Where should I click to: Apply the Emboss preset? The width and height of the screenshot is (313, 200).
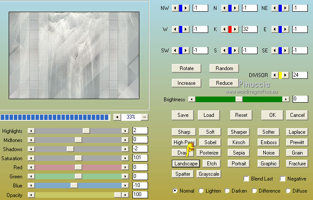tap(268, 142)
